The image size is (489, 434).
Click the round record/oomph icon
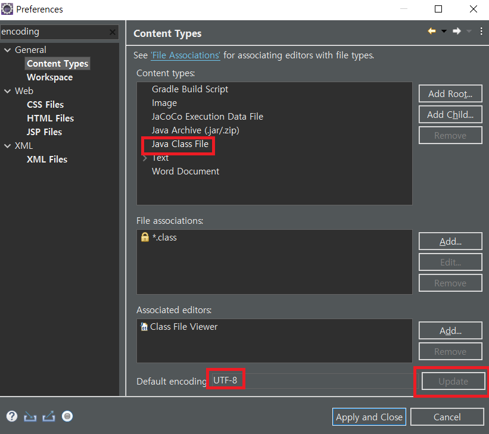67,416
